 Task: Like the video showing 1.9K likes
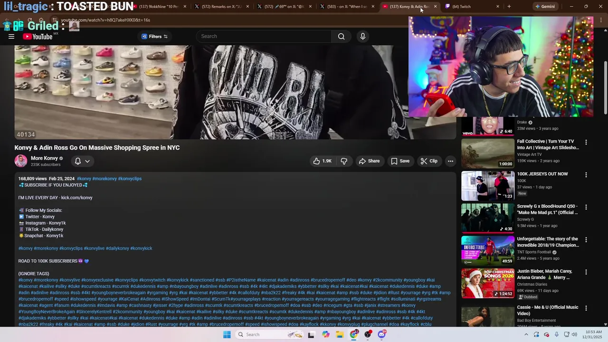tap(322, 161)
